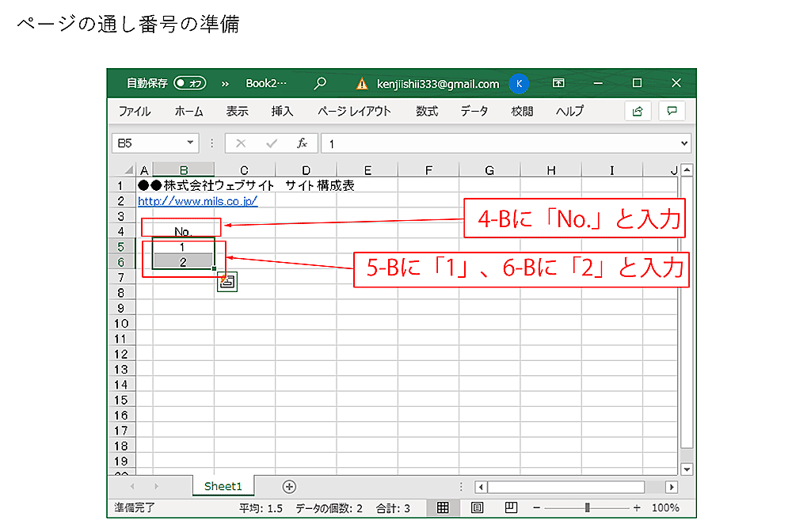
Task: Toggle the AutoSave switch
Action: click(190, 83)
